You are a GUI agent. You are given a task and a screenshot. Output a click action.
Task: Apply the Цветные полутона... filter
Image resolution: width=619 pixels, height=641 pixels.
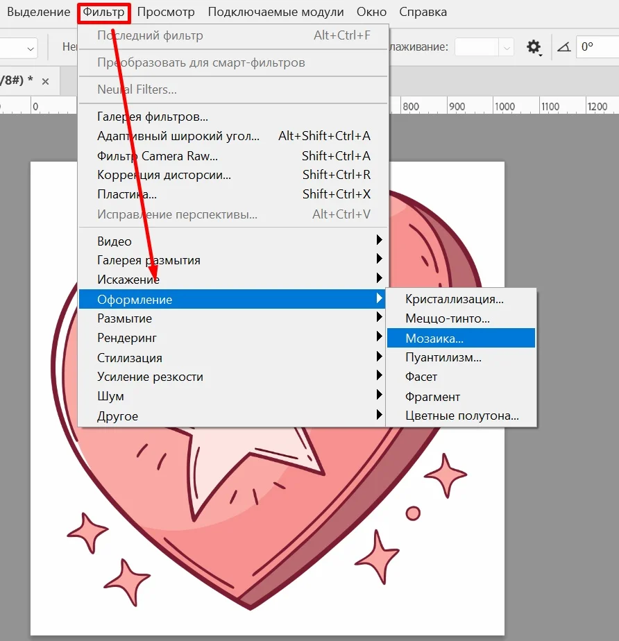461,416
